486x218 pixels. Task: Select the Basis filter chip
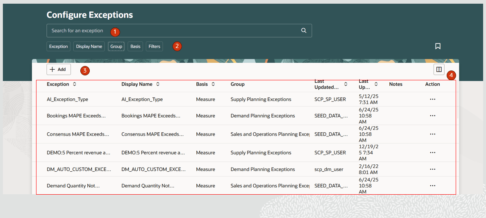pos(135,47)
